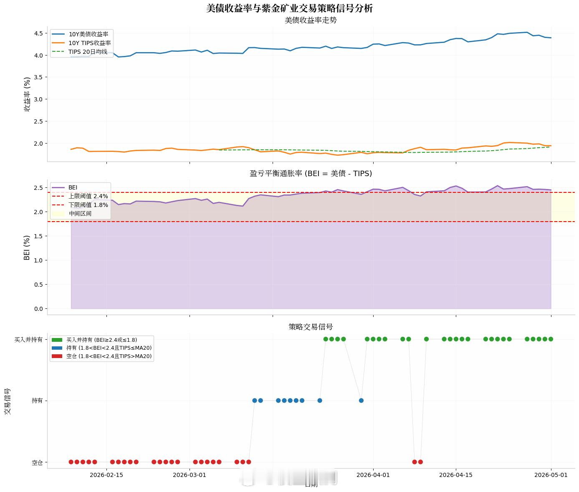
Task: Select the 0.0 tick on the BEI axis
Action: [38, 309]
